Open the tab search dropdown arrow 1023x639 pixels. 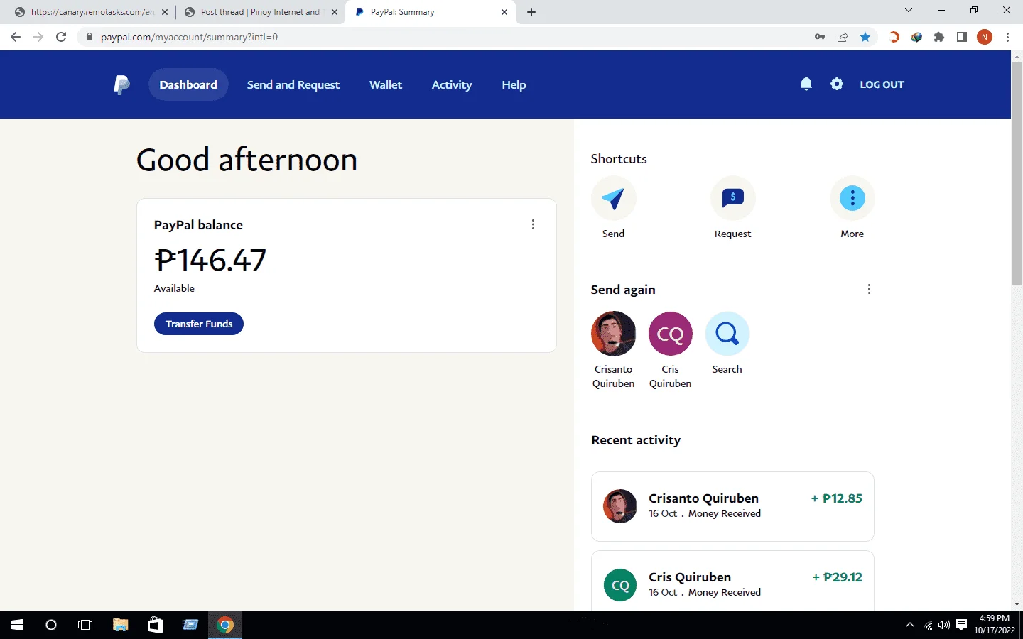coord(908,10)
